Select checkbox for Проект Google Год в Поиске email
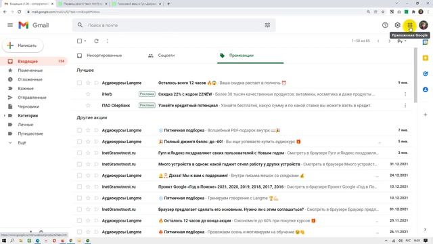 [x=80, y=187]
